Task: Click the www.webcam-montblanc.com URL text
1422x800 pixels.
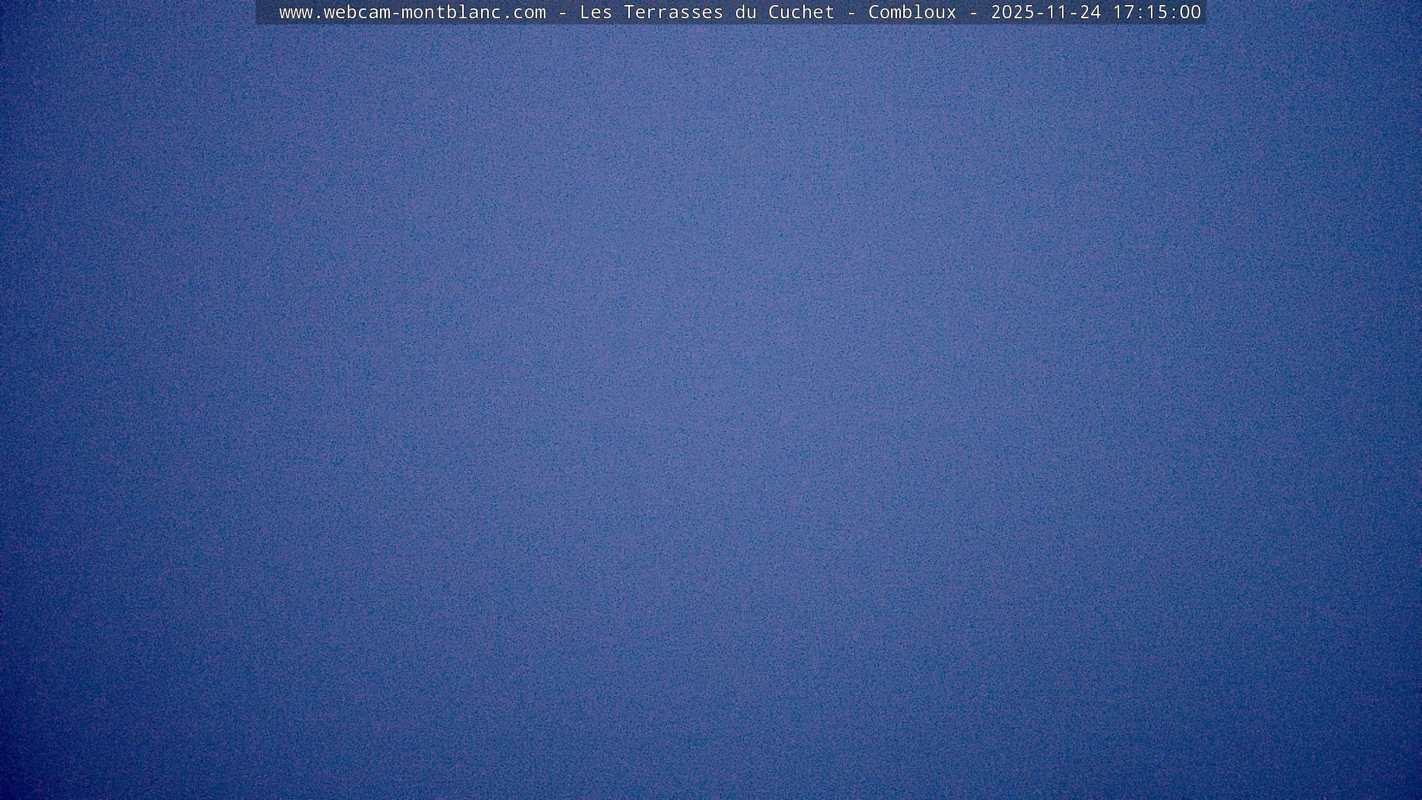Action: (412, 12)
